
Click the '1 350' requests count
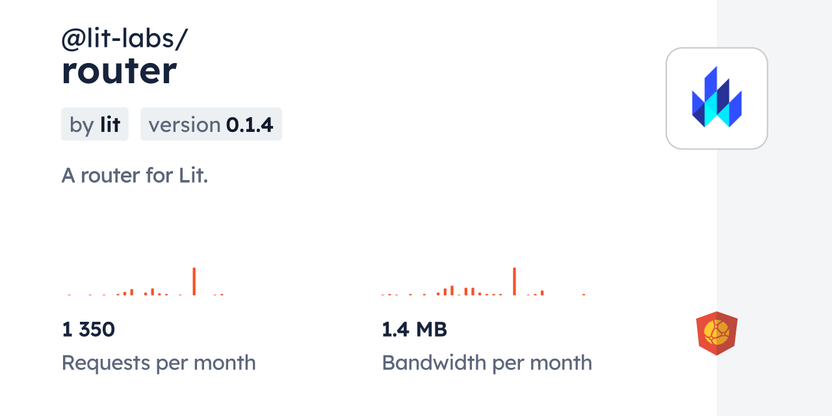88,330
